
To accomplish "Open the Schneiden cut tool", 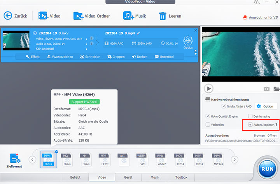I will (x=90, y=57).
